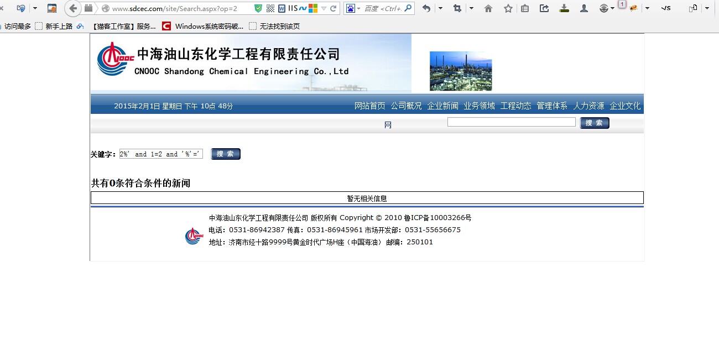This screenshot has height=345, width=719.
Task: Open 网站首页 navigation item
Action: [369, 106]
